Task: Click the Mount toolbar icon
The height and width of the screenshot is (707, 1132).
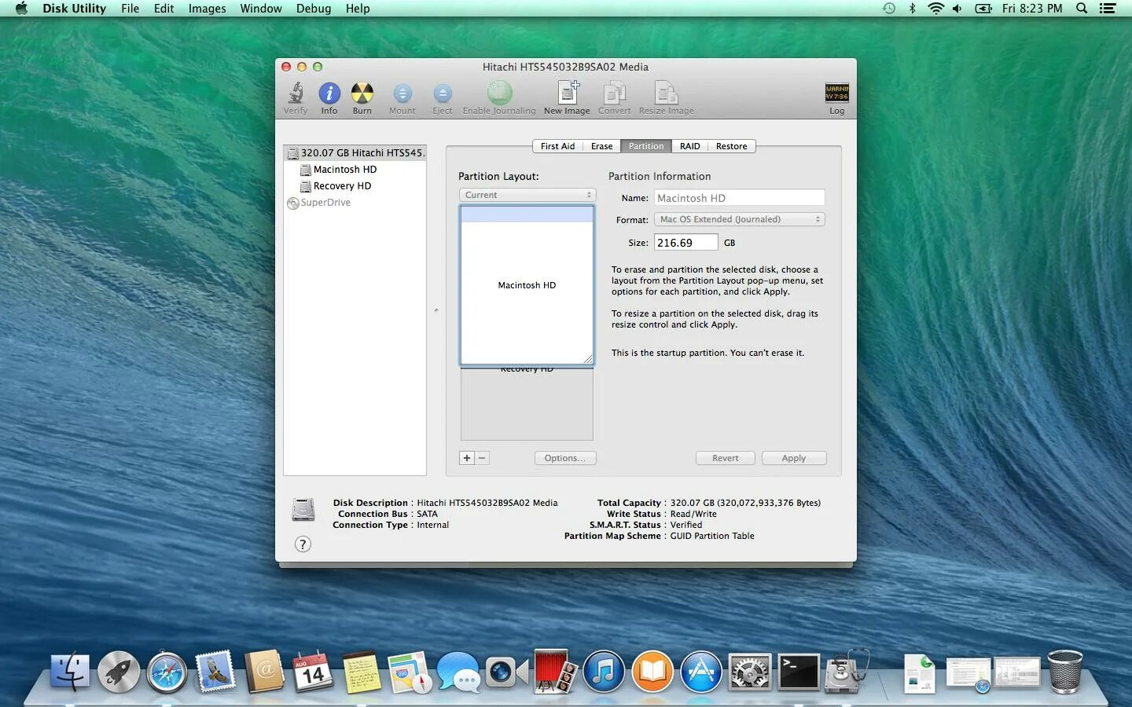Action: point(402,93)
